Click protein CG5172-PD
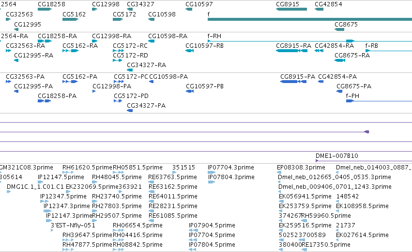 pyautogui.click(x=131, y=96)
